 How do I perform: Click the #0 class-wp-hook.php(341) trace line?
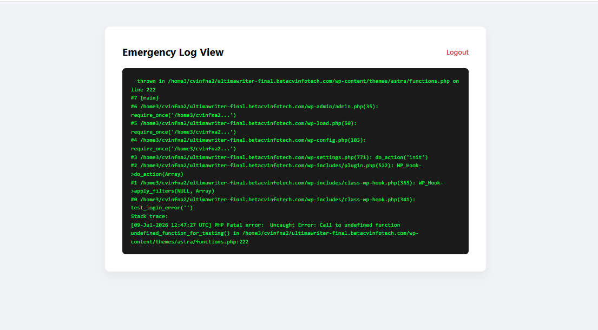click(273, 200)
